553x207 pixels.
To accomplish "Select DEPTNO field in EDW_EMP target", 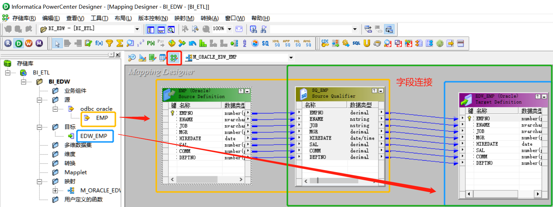I will pyautogui.click(x=484, y=163).
